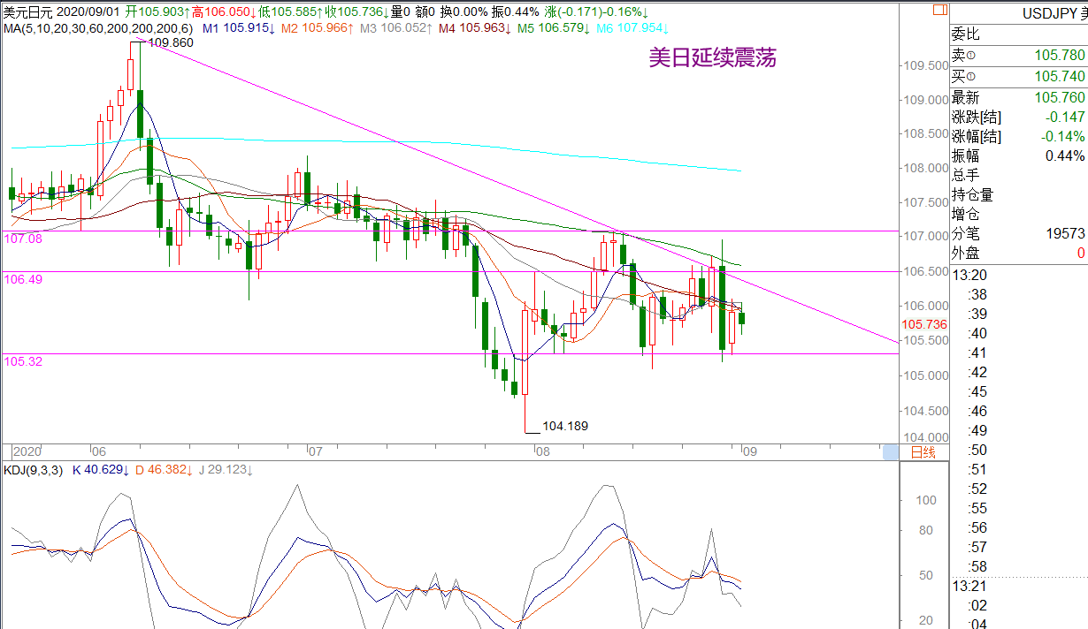Click the blue scroll handle on time axis
1088x629 pixels.
[x=891, y=452]
